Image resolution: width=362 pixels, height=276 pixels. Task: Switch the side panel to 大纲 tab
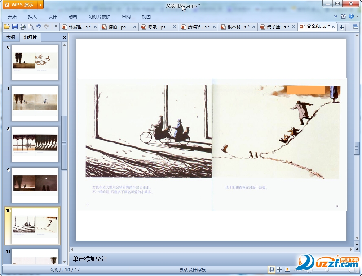(10, 37)
